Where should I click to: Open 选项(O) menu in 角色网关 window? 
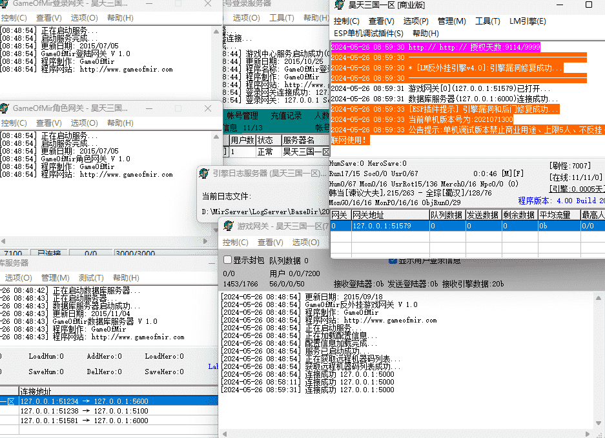coord(84,123)
